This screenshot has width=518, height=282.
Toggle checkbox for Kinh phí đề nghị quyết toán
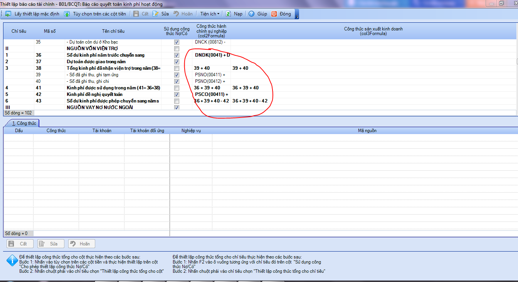click(x=177, y=94)
